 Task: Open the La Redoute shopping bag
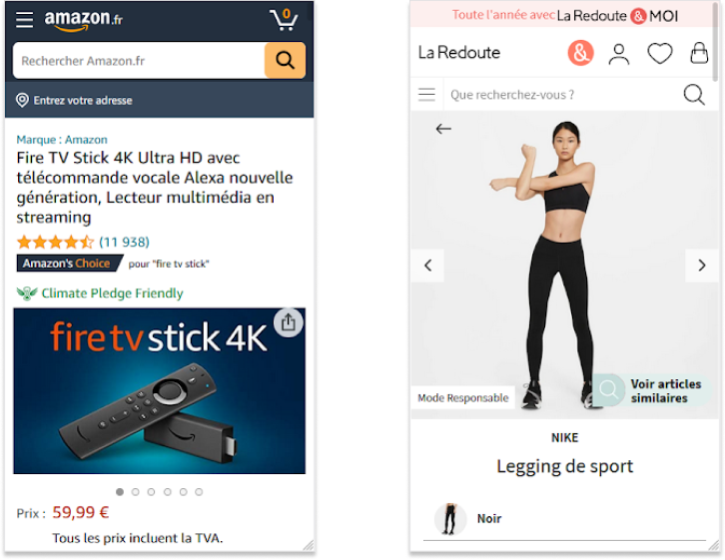[699, 53]
